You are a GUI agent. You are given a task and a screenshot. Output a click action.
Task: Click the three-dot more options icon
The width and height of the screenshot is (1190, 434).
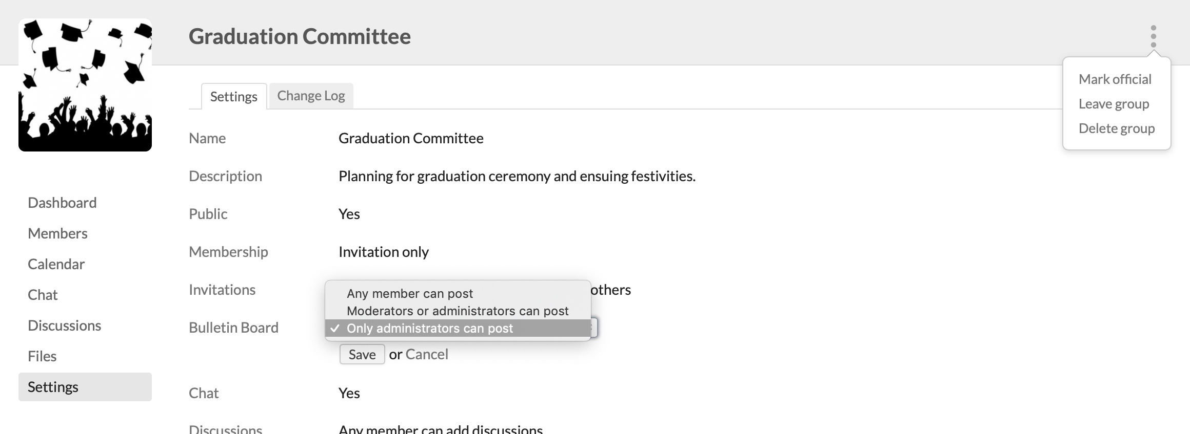pyautogui.click(x=1153, y=36)
